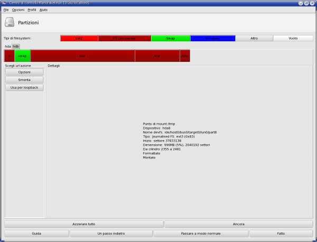Select the widest dark red partition block

tap(82, 55)
